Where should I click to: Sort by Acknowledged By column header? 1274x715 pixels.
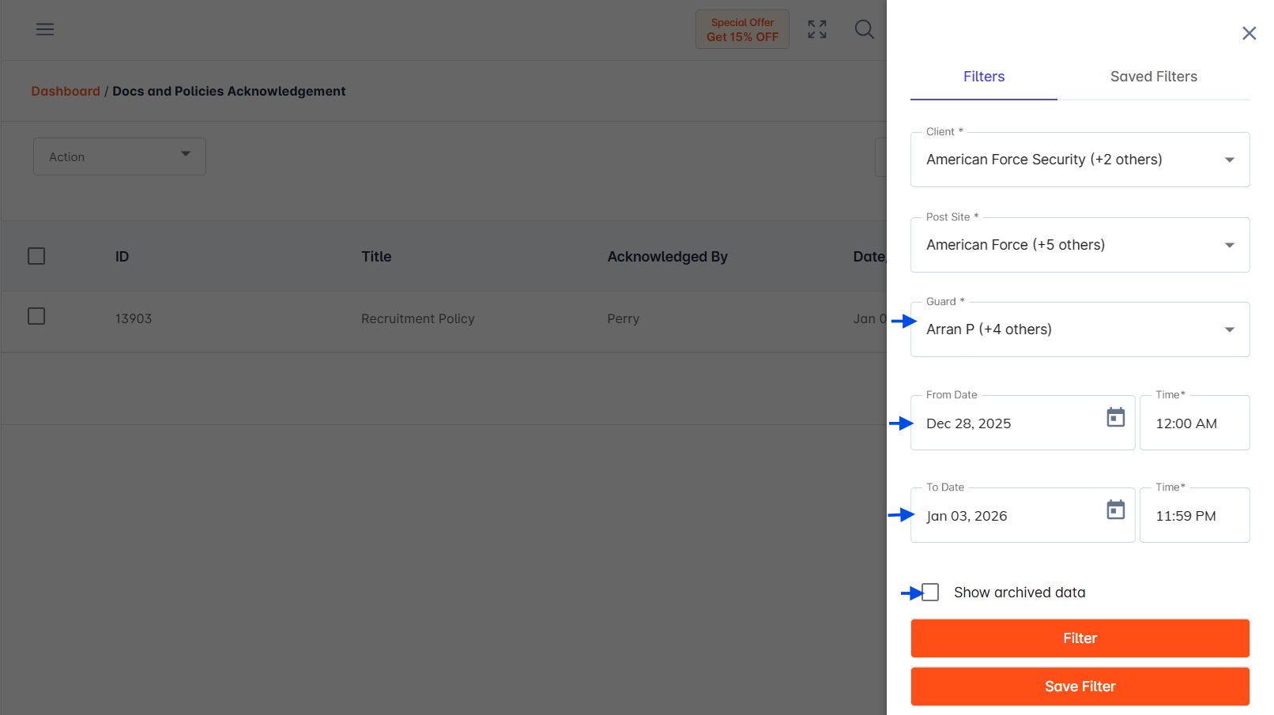point(667,257)
